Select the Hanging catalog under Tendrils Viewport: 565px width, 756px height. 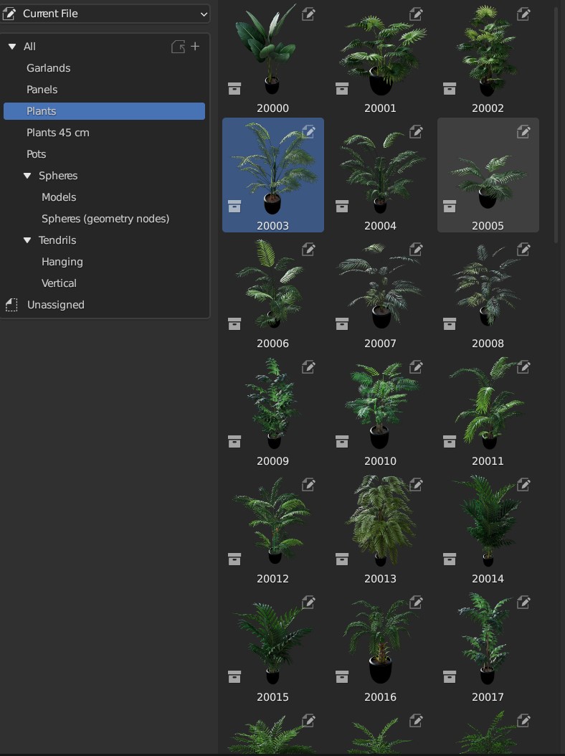62,261
